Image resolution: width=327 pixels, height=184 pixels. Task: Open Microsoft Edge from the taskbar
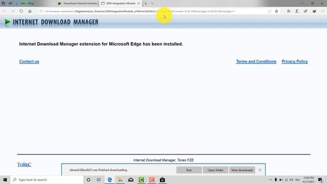click(109, 179)
